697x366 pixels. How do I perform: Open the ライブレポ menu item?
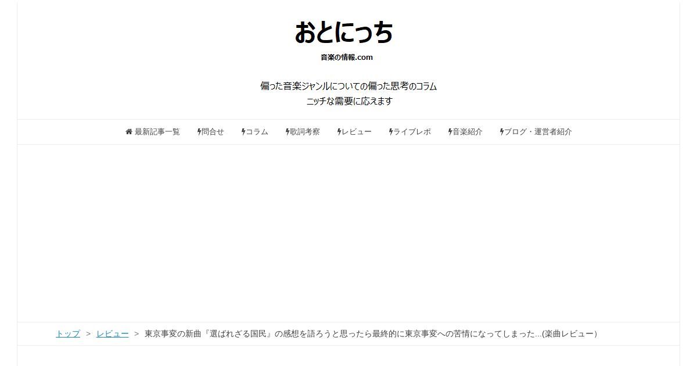(x=410, y=132)
